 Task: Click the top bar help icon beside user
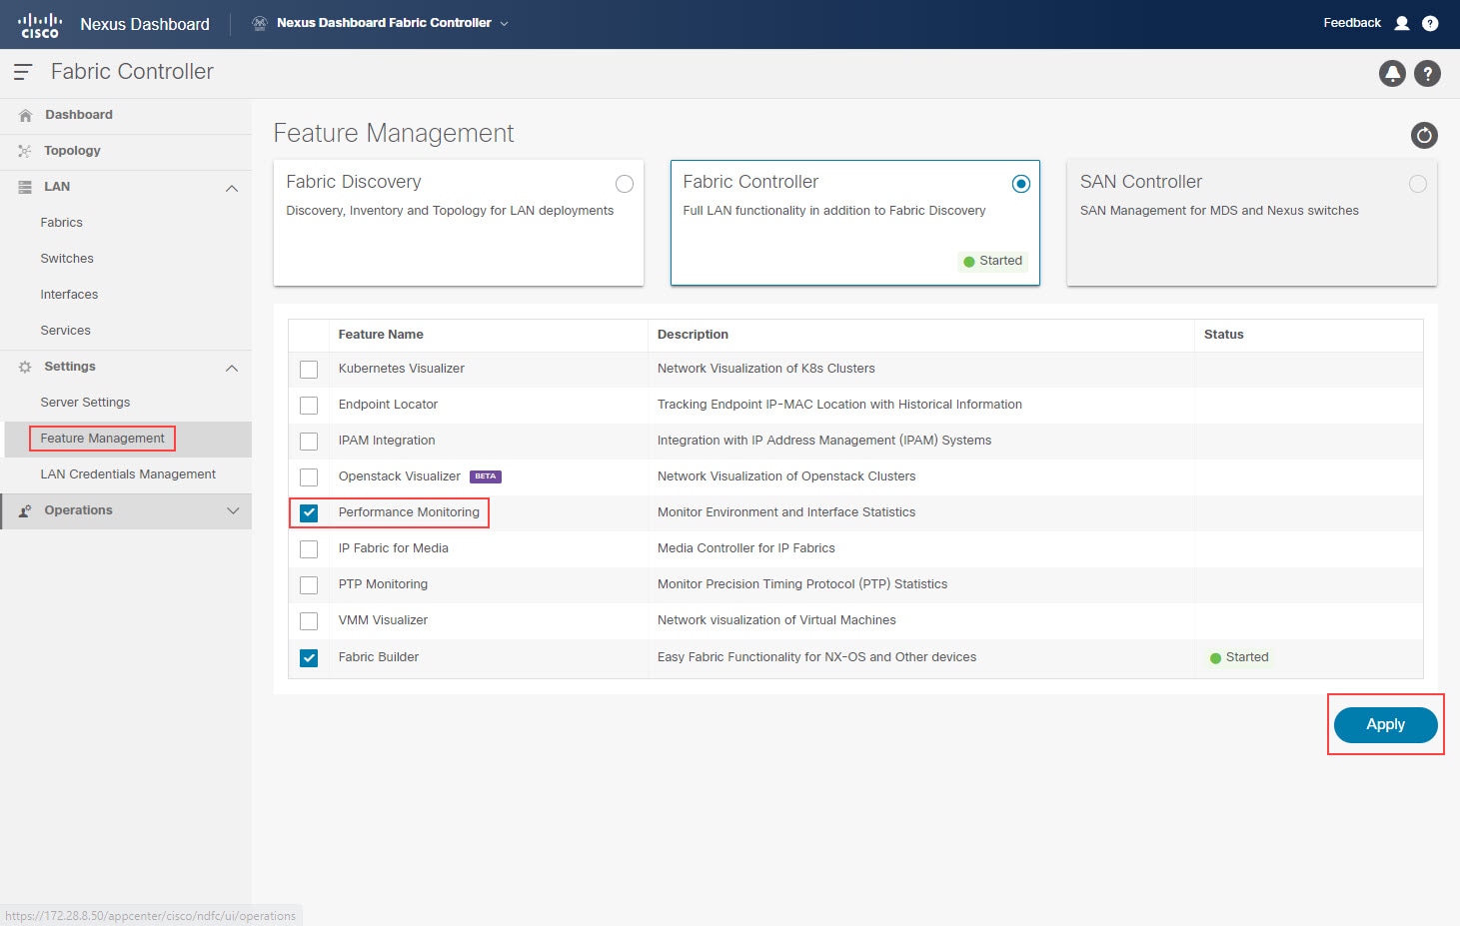tap(1430, 23)
